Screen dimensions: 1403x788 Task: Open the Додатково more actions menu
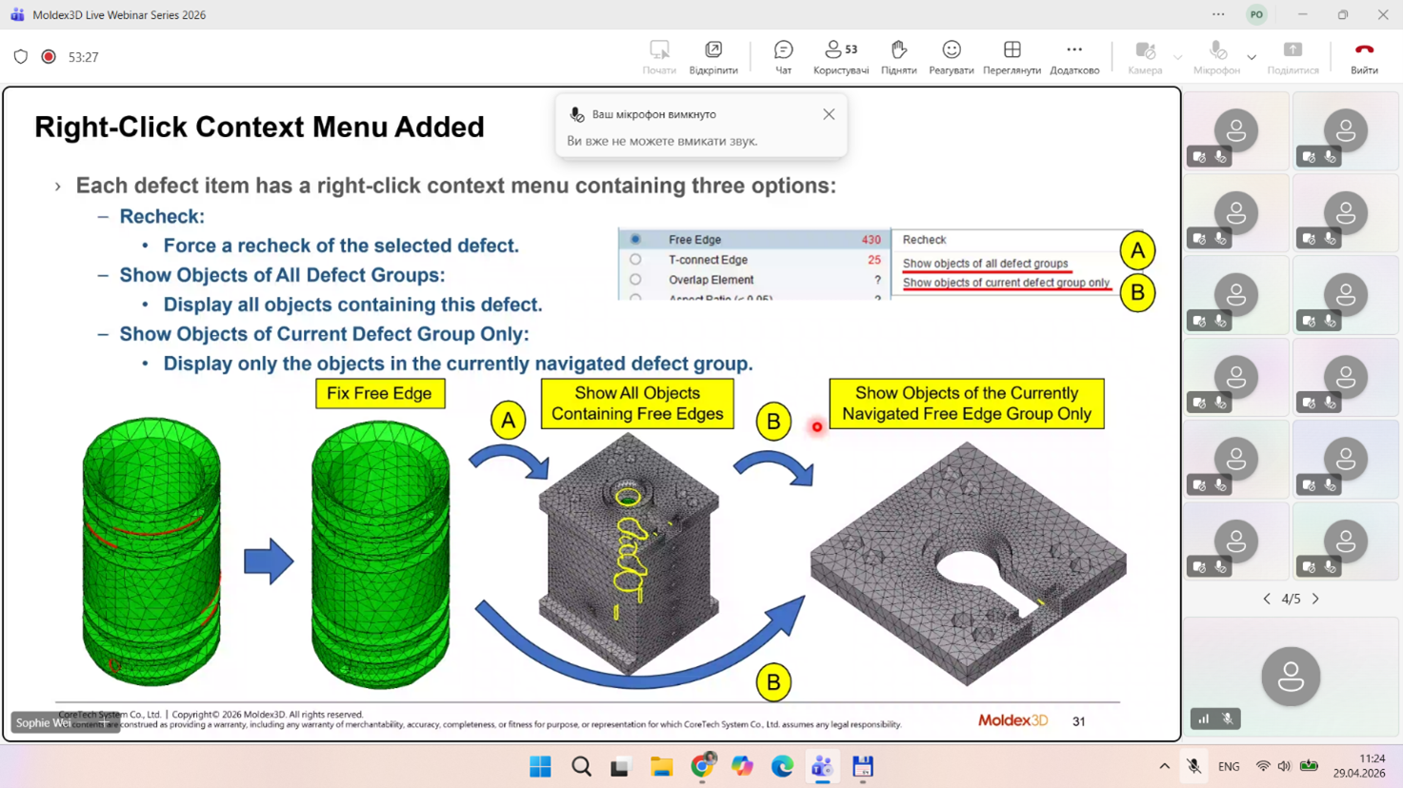click(x=1074, y=57)
